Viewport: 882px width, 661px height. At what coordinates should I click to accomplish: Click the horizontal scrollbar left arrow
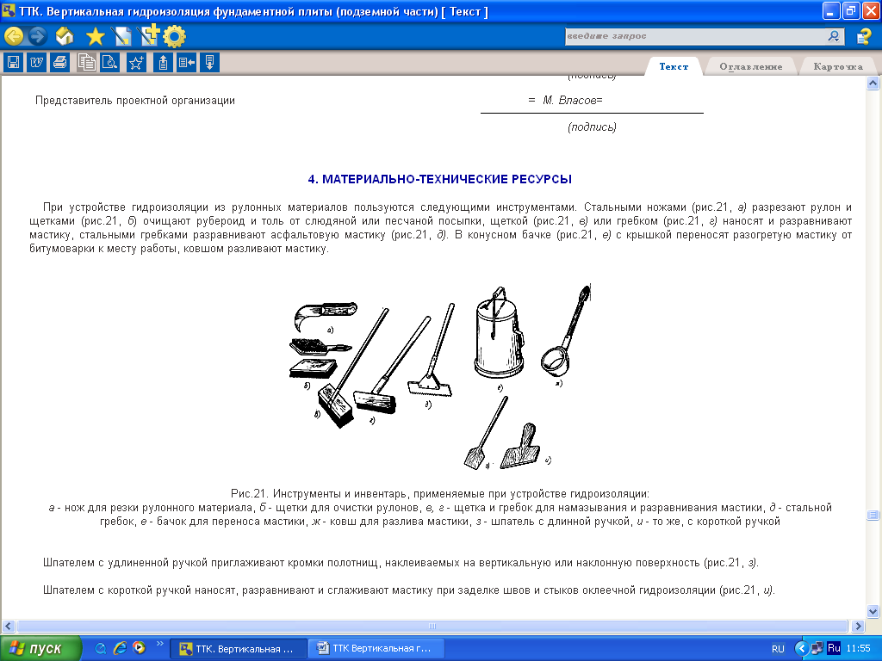8,626
